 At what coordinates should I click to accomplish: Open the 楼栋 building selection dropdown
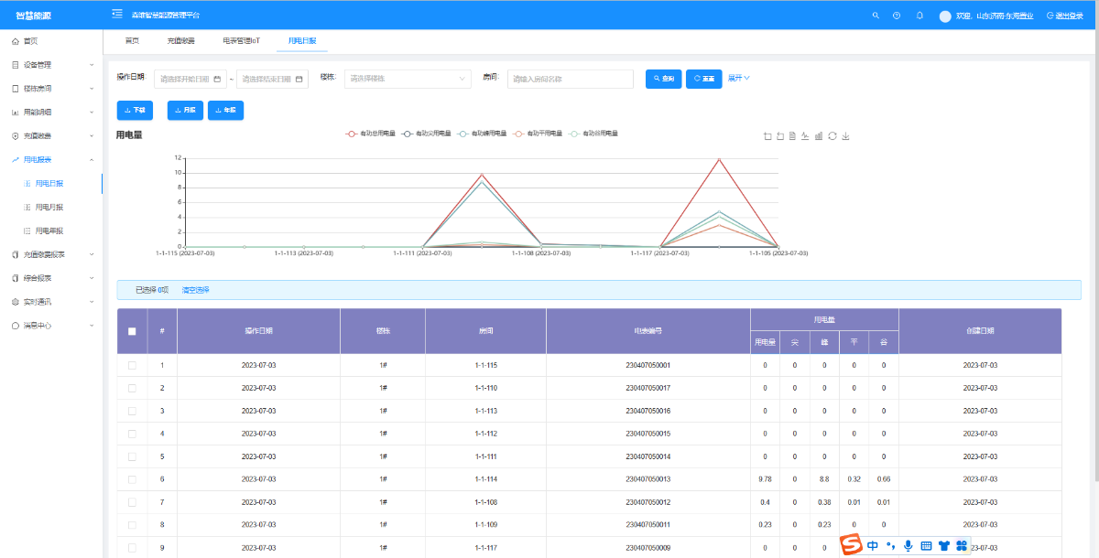click(x=408, y=80)
